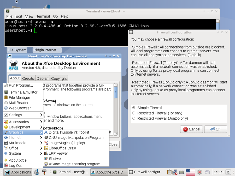
Task: Click the 19:29 clock in panel
Action: pyautogui.click(x=219, y=172)
